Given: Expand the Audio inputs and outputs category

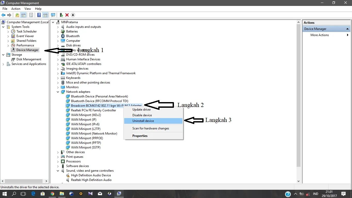Looking at the screenshot, I should click(58, 27).
